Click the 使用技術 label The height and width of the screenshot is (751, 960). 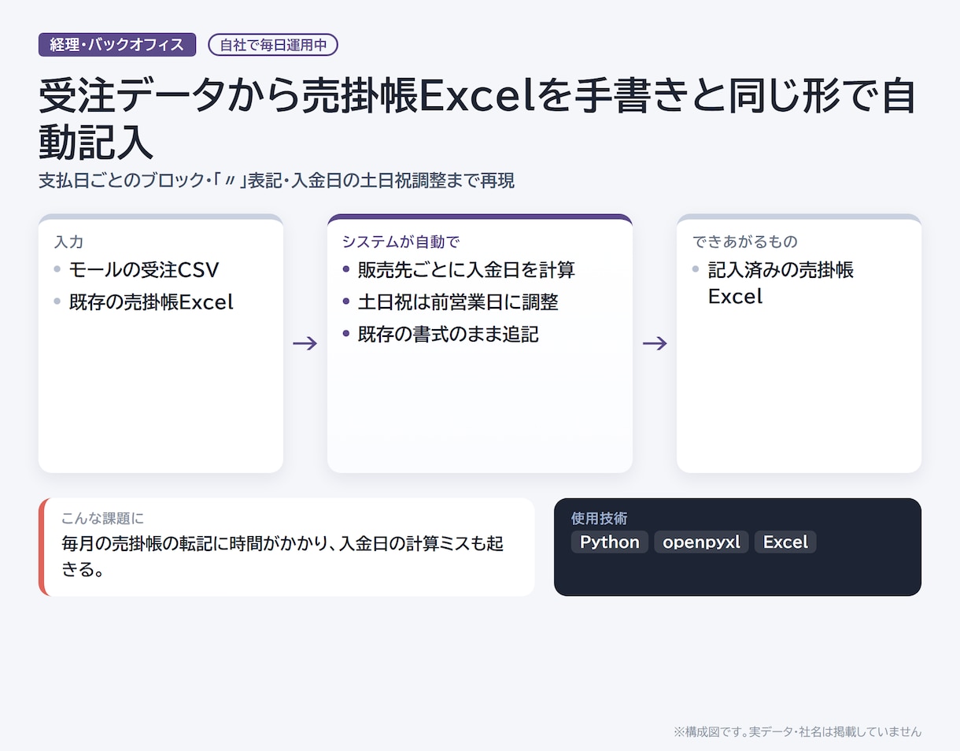[x=600, y=519]
